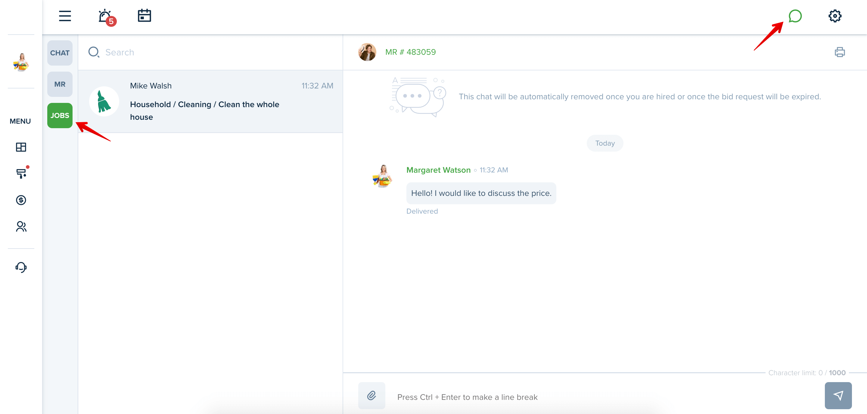Click 'Household / Cleaning / Clean the whole house' text
Viewport: 867px width, 414px height.
[205, 111]
